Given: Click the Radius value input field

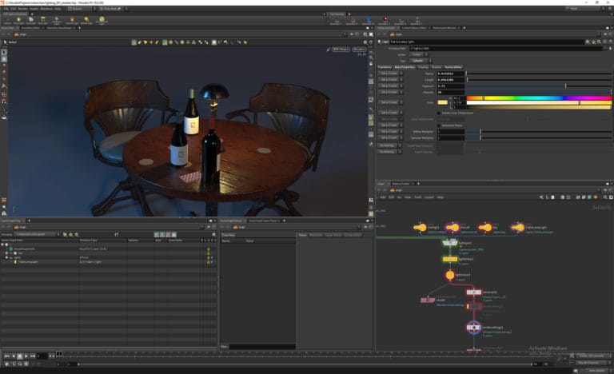Looking at the screenshot, I should click(x=450, y=73).
